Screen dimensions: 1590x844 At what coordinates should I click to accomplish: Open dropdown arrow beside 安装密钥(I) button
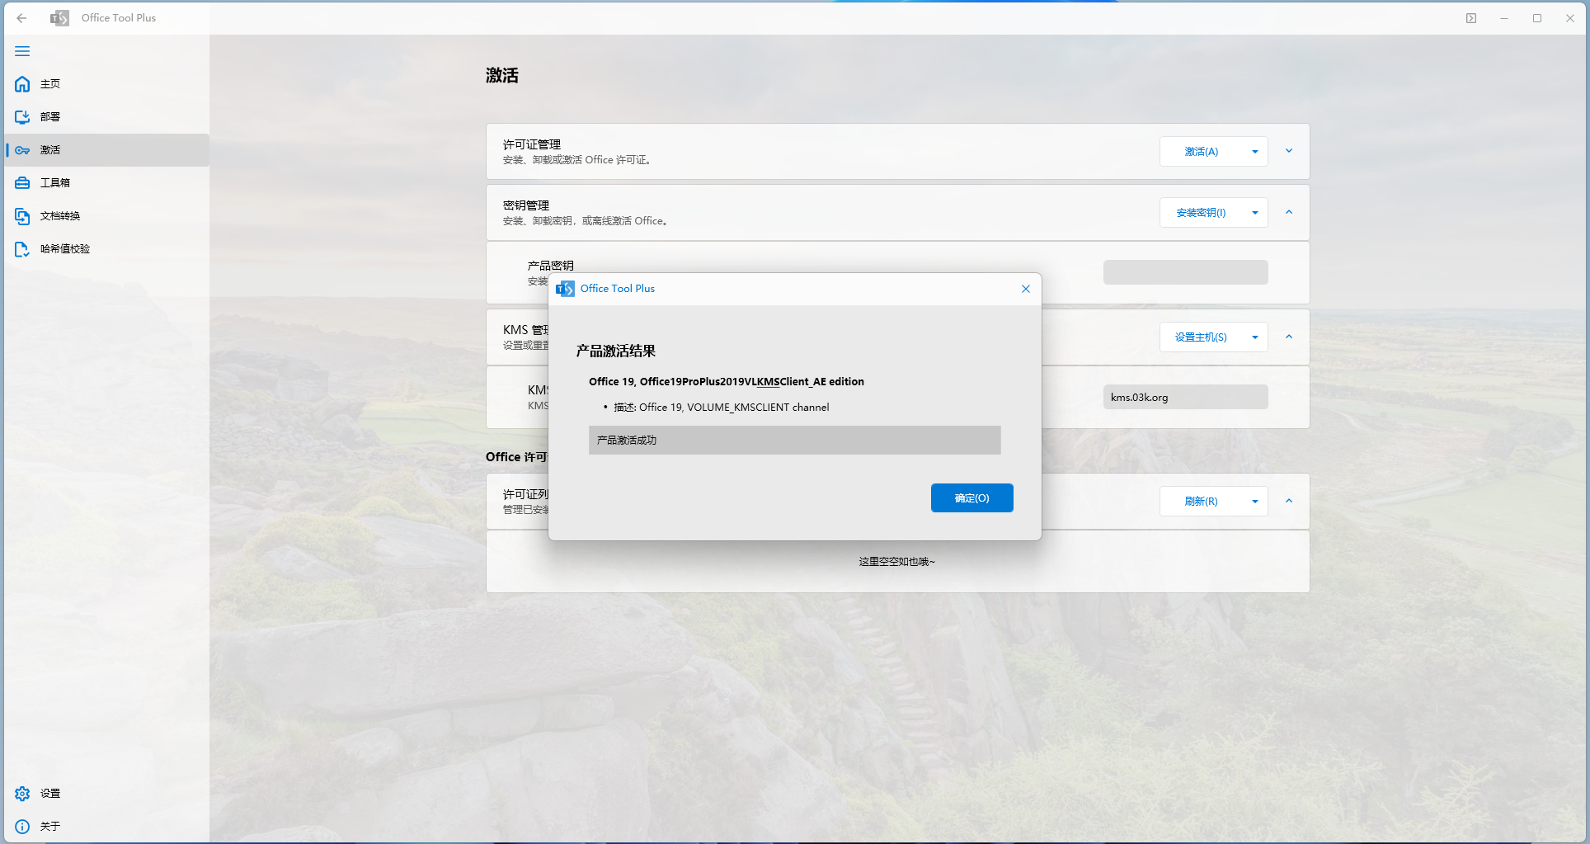click(x=1255, y=213)
